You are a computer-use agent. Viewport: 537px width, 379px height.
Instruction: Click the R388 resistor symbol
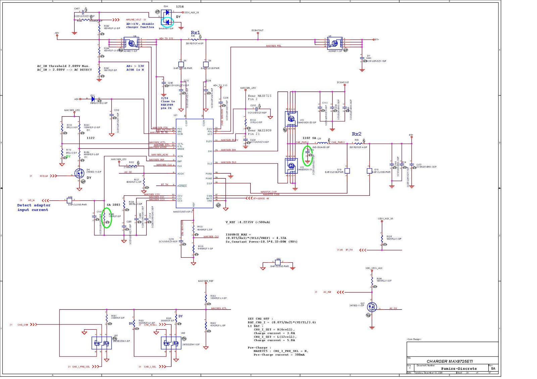click(x=206, y=325)
